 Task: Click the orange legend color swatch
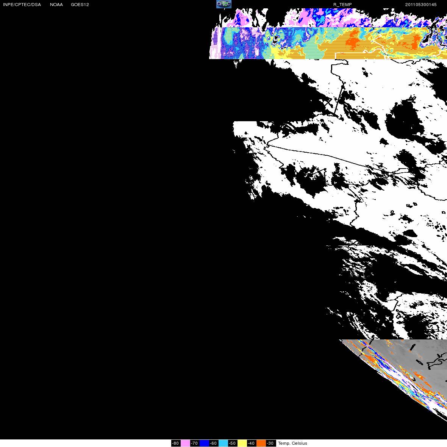click(261, 443)
